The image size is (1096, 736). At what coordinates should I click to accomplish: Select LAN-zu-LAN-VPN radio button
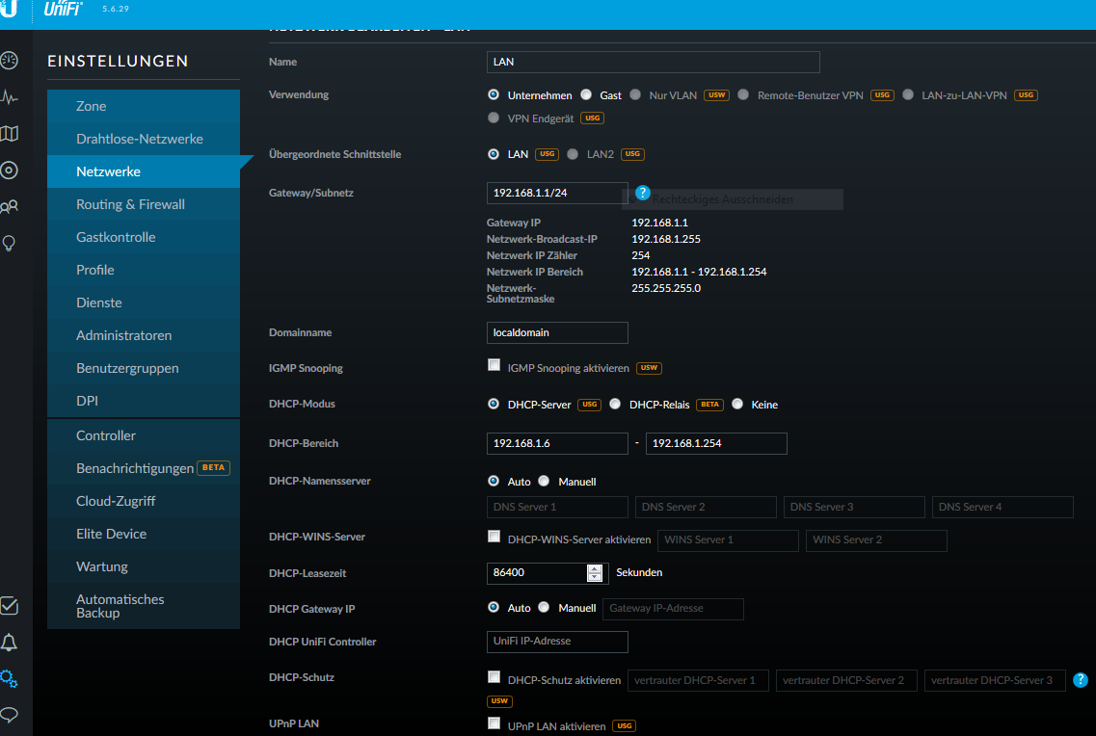click(908, 94)
